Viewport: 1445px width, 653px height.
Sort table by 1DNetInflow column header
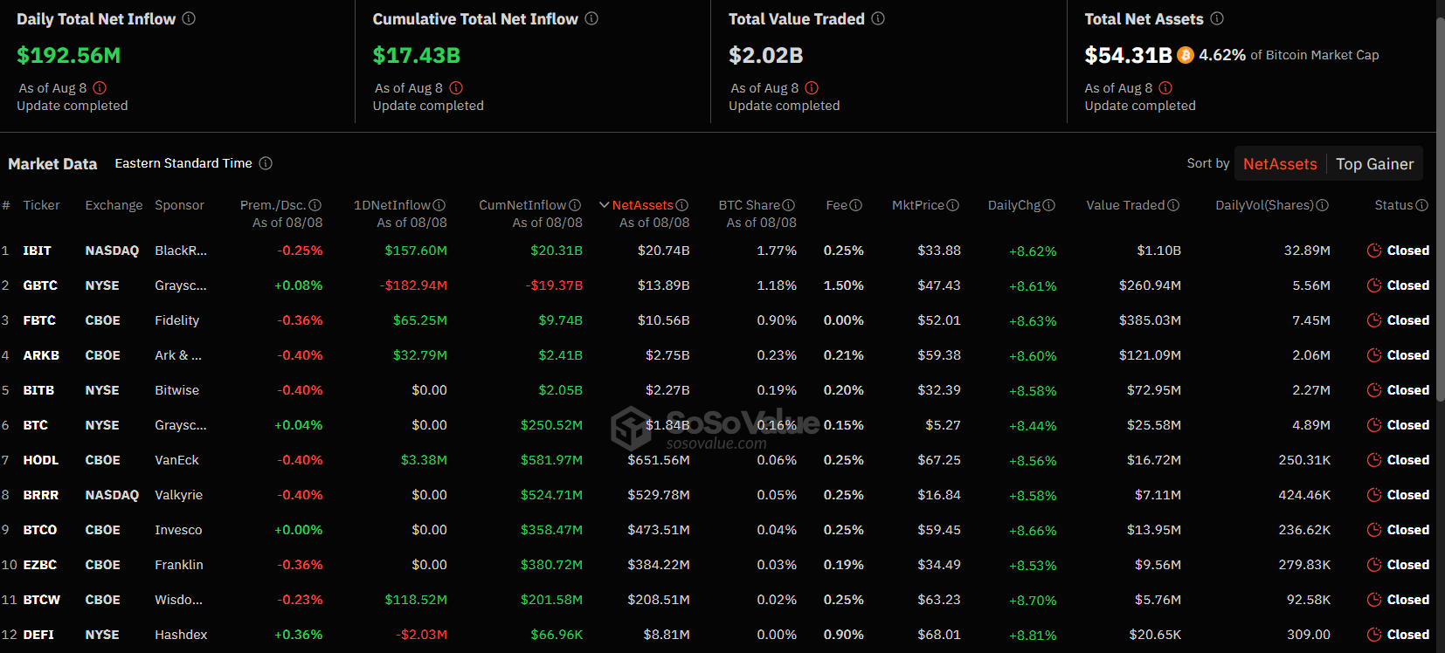tap(392, 205)
